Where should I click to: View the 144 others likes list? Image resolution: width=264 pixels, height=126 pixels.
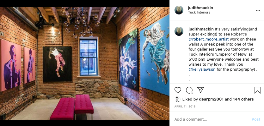243,99
